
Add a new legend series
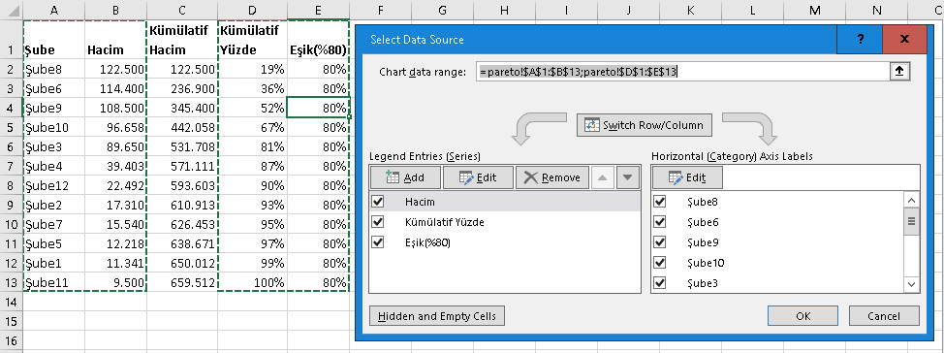pos(404,177)
